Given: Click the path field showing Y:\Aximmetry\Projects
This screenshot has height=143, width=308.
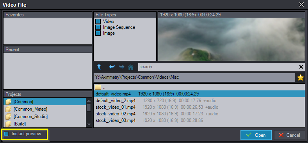Looking at the screenshot, I should click(194, 78).
